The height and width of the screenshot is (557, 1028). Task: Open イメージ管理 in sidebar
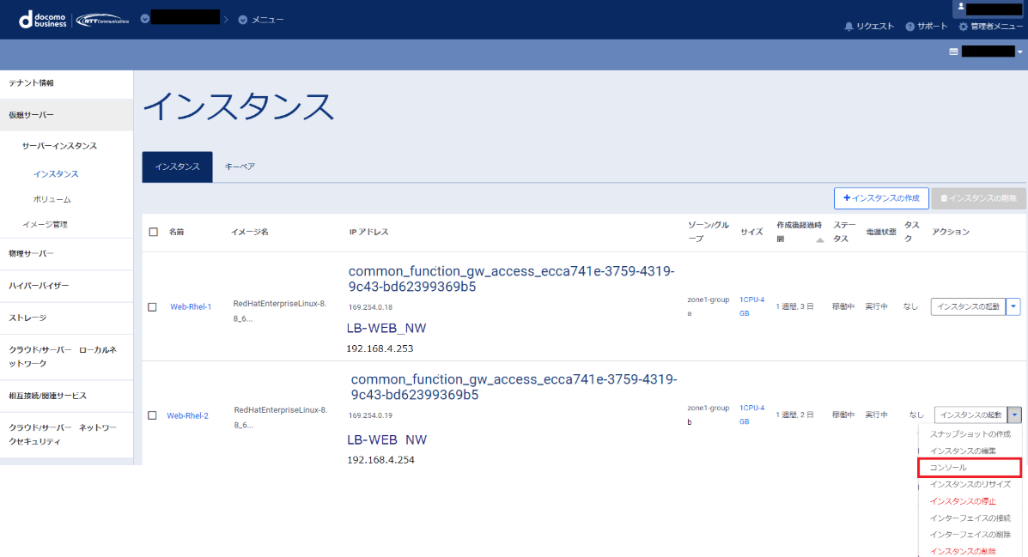click(45, 224)
